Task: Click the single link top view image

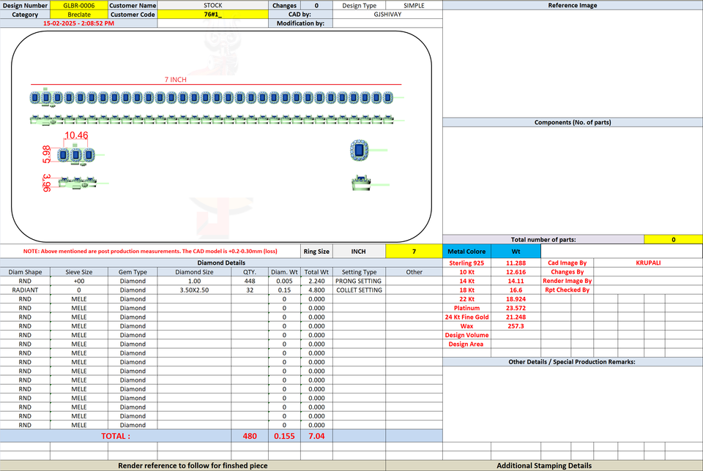Action: click(359, 150)
